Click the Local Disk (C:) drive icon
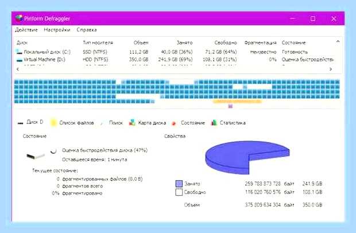 (20, 52)
